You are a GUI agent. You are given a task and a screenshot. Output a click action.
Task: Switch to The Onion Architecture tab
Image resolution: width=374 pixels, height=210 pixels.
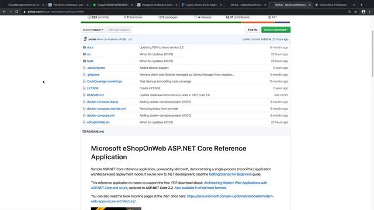(x=68, y=5)
